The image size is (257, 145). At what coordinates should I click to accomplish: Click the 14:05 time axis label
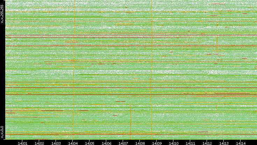90,143
